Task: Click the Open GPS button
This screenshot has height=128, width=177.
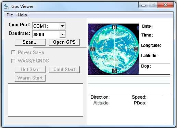Action: [64, 42]
